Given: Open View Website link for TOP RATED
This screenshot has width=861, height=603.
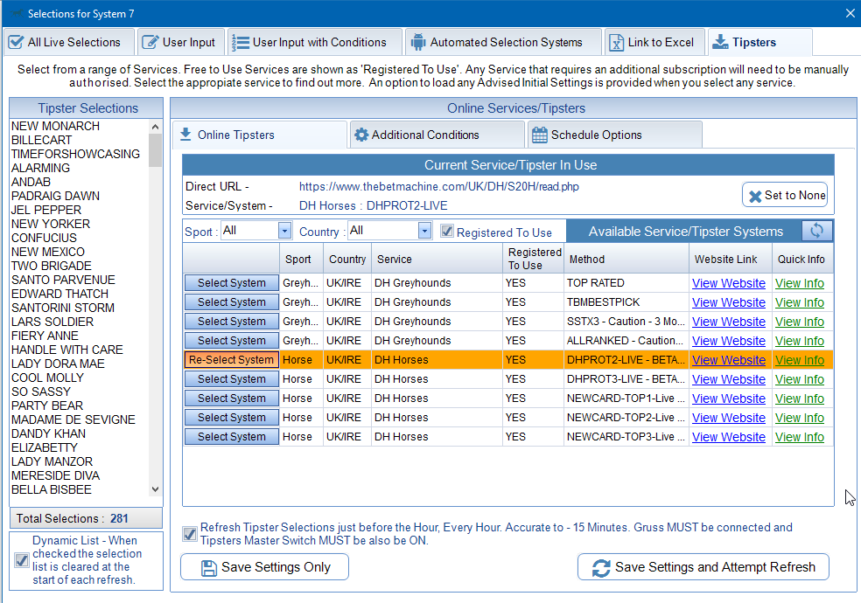Looking at the screenshot, I should (x=728, y=283).
